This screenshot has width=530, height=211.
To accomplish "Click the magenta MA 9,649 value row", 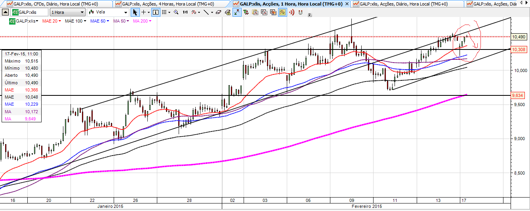I will [22, 119].
